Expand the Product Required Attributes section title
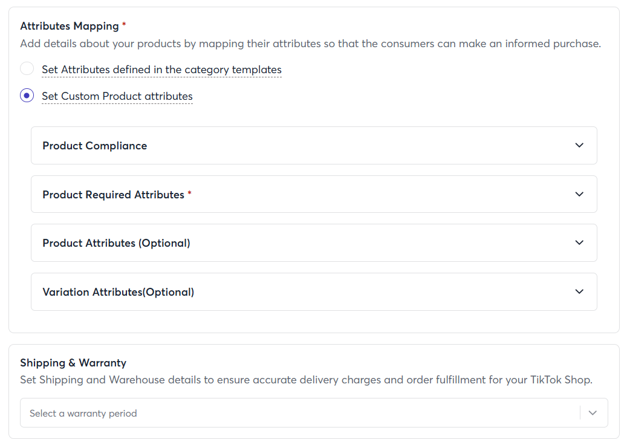 click(113, 195)
